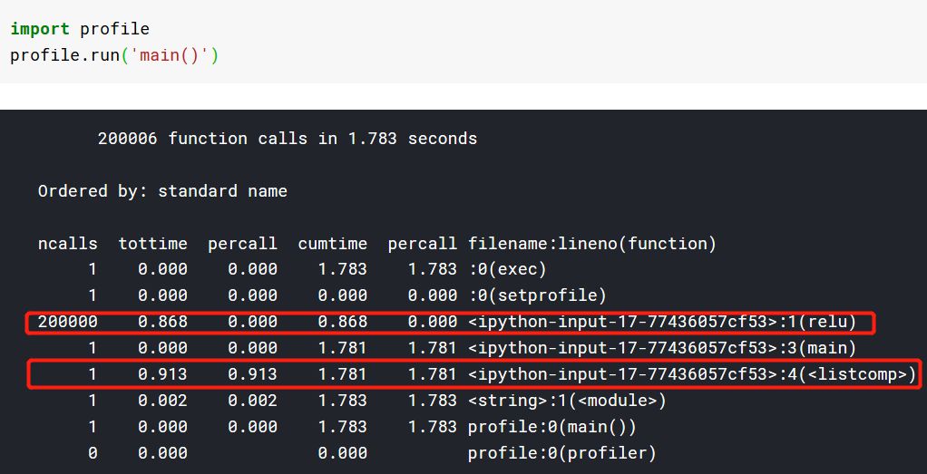Screen dimensions: 927x474
Task: Click the :0(setprofile) row entry
Action: click(537, 295)
